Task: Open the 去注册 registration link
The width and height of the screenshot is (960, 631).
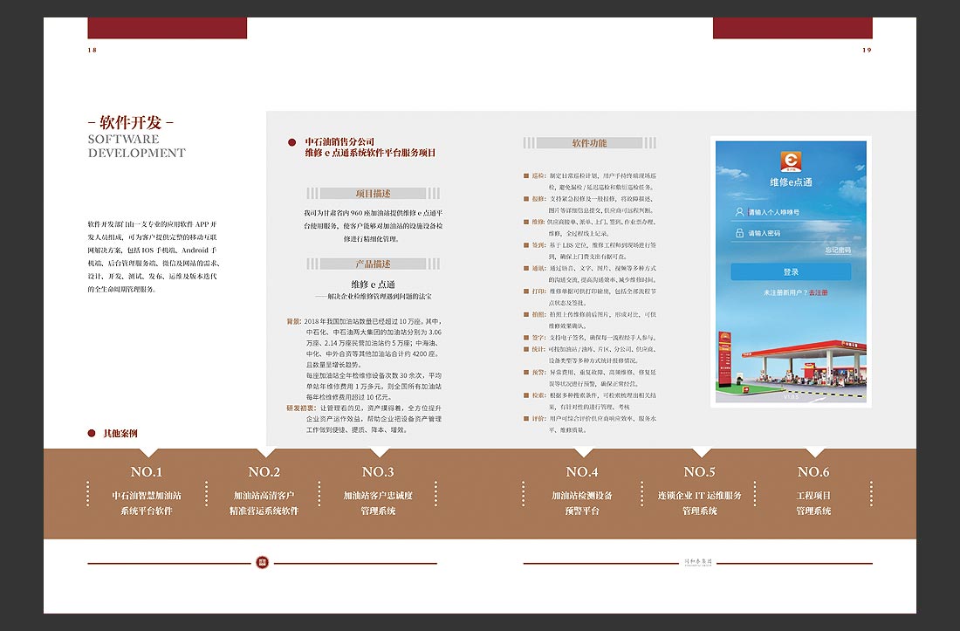Action: pyautogui.click(x=818, y=294)
